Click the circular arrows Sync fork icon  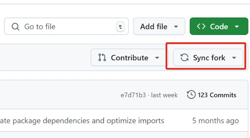[x=184, y=57]
